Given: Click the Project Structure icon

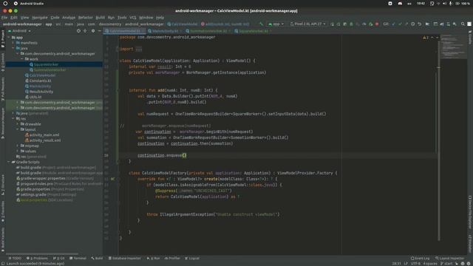Looking at the screenshot, I should click(x=427, y=24).
